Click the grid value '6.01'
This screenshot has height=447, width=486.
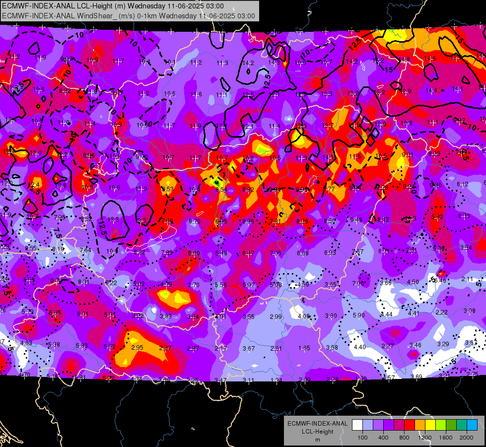click(x=82, y=314)
